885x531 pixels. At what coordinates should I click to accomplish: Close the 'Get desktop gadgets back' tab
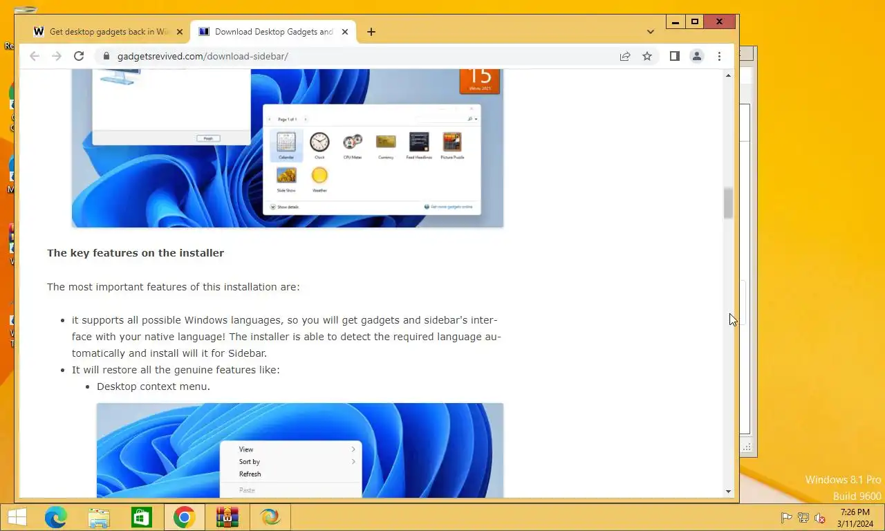click(180, 32)
